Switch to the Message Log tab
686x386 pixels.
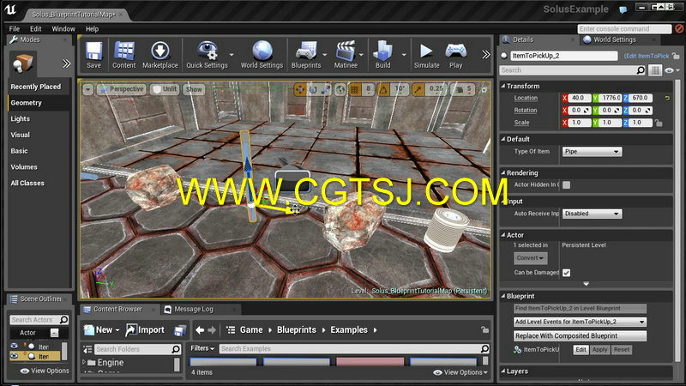coord(194,309)
